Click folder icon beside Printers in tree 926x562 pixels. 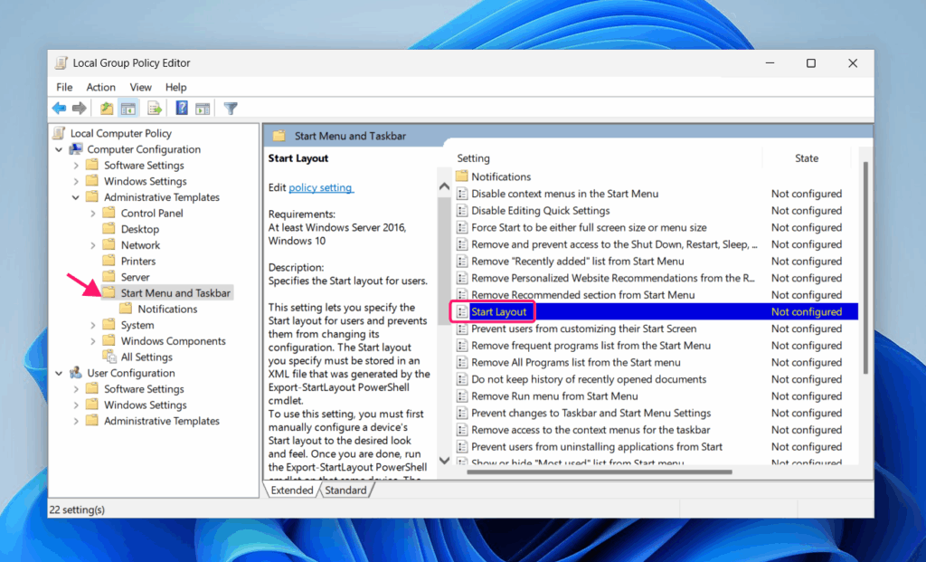[109, 261]
